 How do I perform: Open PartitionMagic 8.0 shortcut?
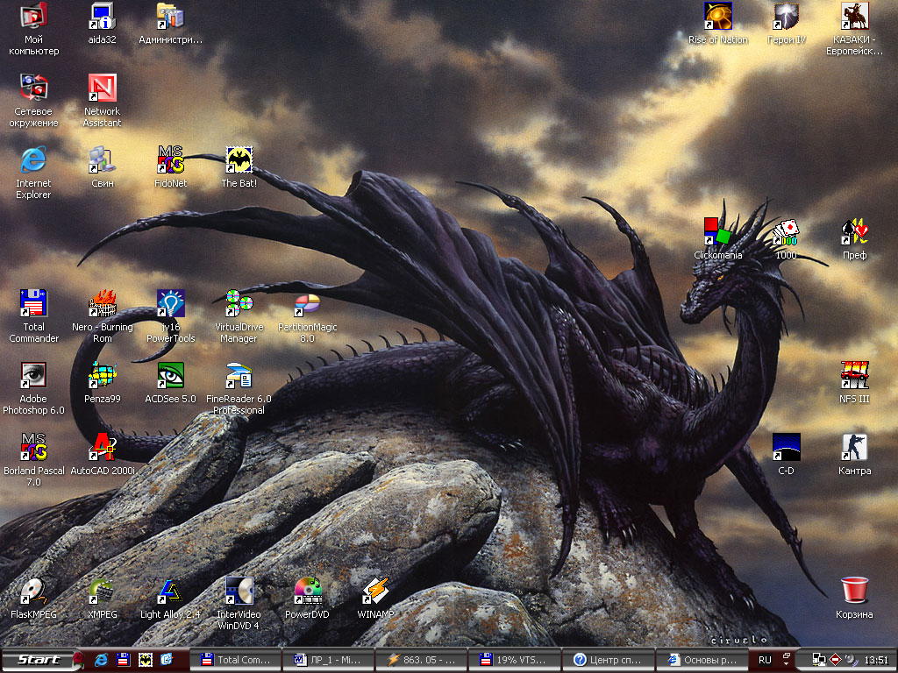click(307, 303)
